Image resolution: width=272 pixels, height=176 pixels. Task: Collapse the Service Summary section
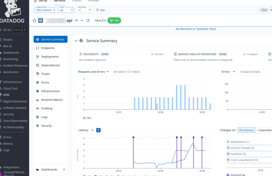click(76, 41)
